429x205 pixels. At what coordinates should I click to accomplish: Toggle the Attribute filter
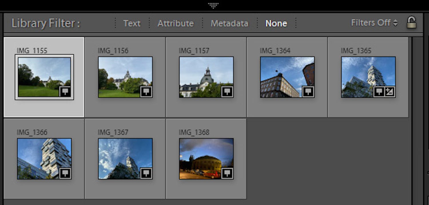[x=175, y=23]
